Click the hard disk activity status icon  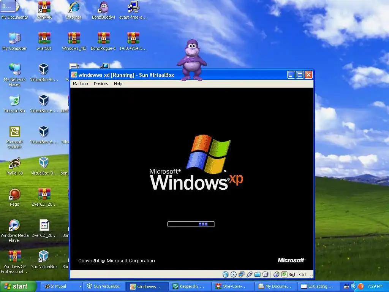coord(225,275)
